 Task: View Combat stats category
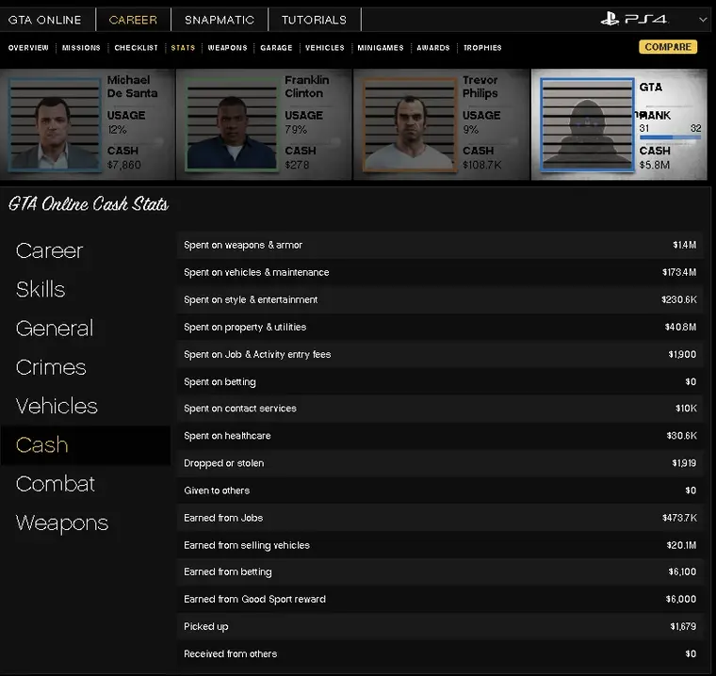click(56, 484)
